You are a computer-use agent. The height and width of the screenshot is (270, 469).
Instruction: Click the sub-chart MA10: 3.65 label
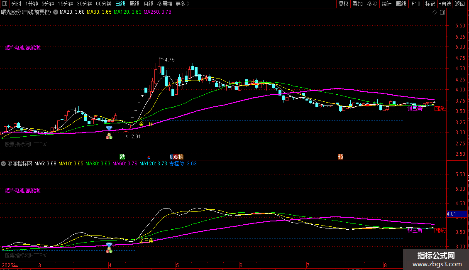tap(71, 164)
